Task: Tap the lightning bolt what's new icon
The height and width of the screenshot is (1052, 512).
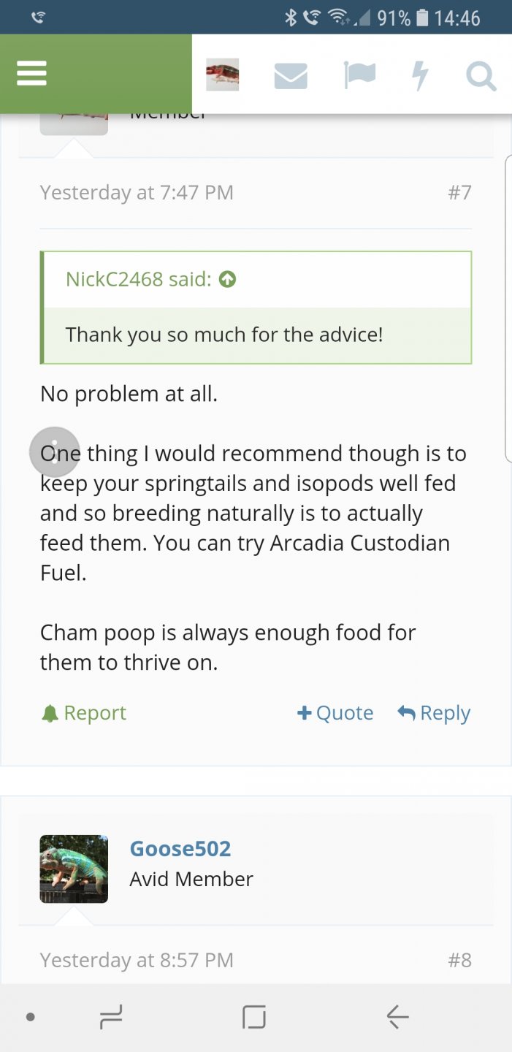Action: point(420,75)
